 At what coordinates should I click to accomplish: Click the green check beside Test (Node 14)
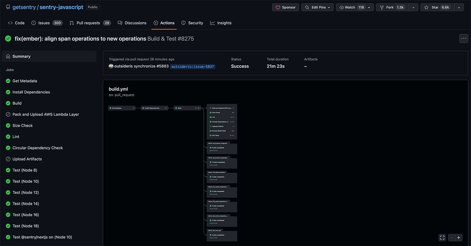[x=8, y=204]
